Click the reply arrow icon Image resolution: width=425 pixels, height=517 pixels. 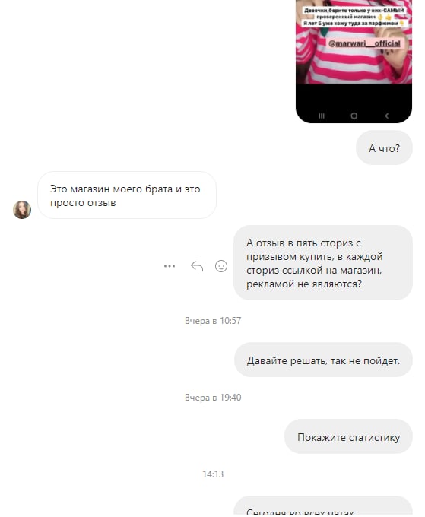pos(197,266)
